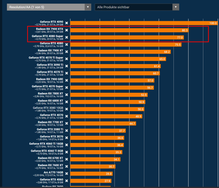Select the Radeon RX 7900 GRE label
This screenshot has width=219, height=188.
pos(49,79)
